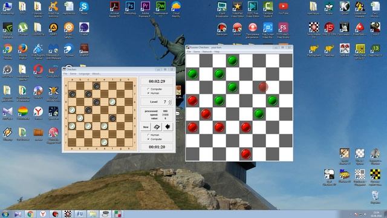Viewport: 387px width, 218px height.
Task: Decrease Level with the stepper down arrow
Action: tap(170, 103)
